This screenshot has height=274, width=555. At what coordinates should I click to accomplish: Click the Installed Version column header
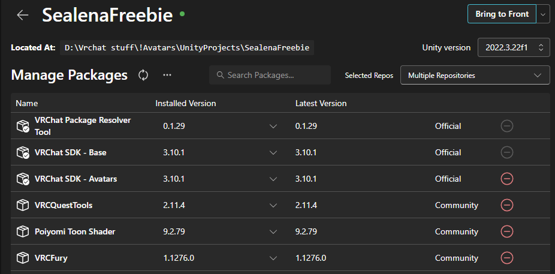point(185,103)
